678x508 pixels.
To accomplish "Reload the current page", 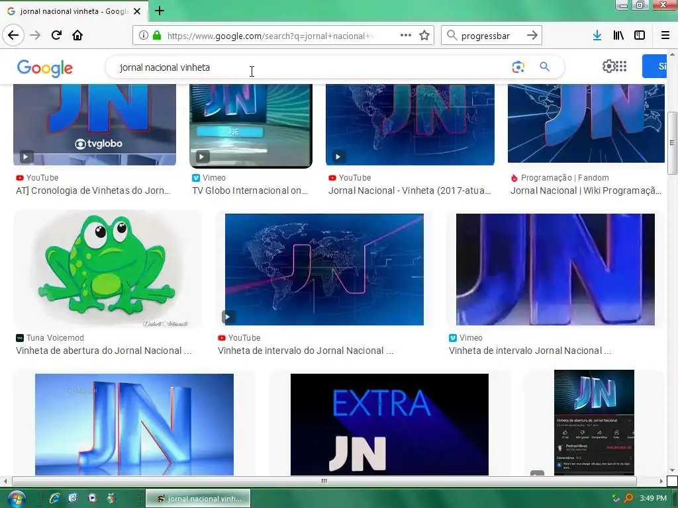I will (x=56, y=35).
